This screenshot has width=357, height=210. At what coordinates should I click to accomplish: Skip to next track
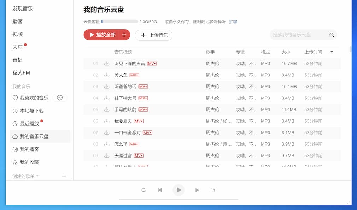pos(197,190)
